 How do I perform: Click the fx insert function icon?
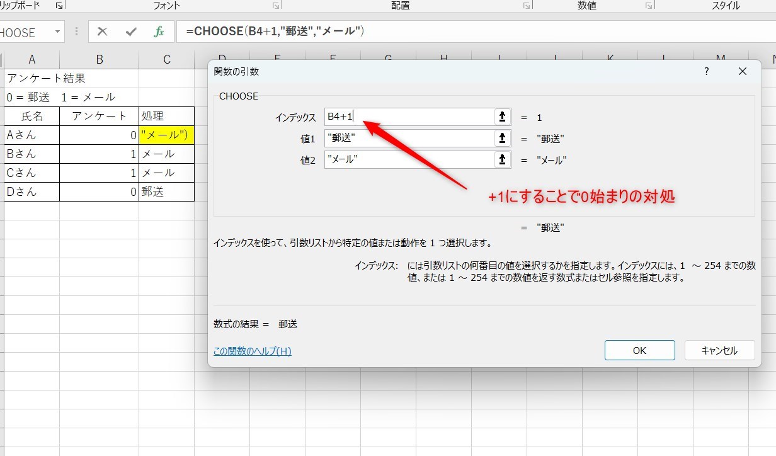[x=159, y=31]
